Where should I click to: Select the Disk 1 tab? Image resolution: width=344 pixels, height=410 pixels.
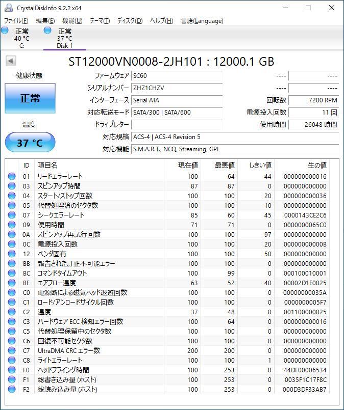[65, 38]
